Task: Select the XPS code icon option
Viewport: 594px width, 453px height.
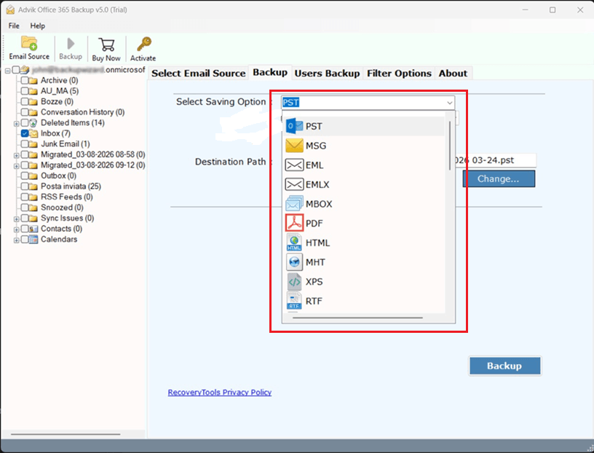Action: tap(294, 282)
